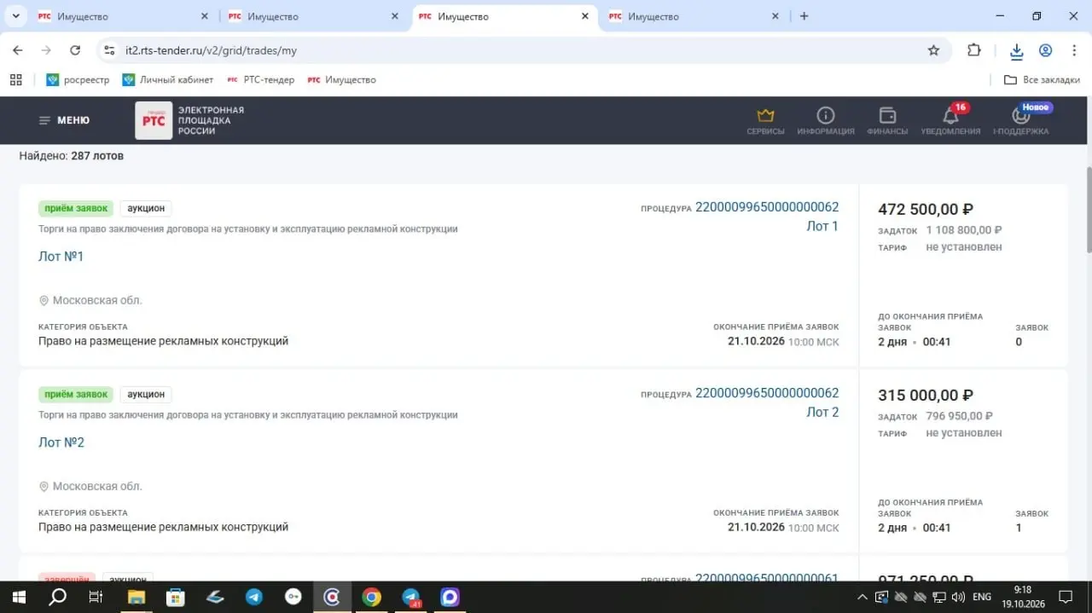Open the Chrome downloads icon

[1016, 51]
